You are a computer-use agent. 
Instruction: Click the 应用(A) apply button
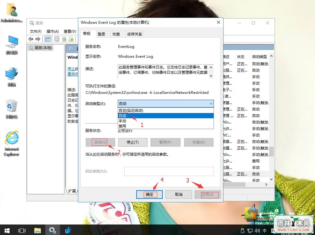[x=208, y=195]
